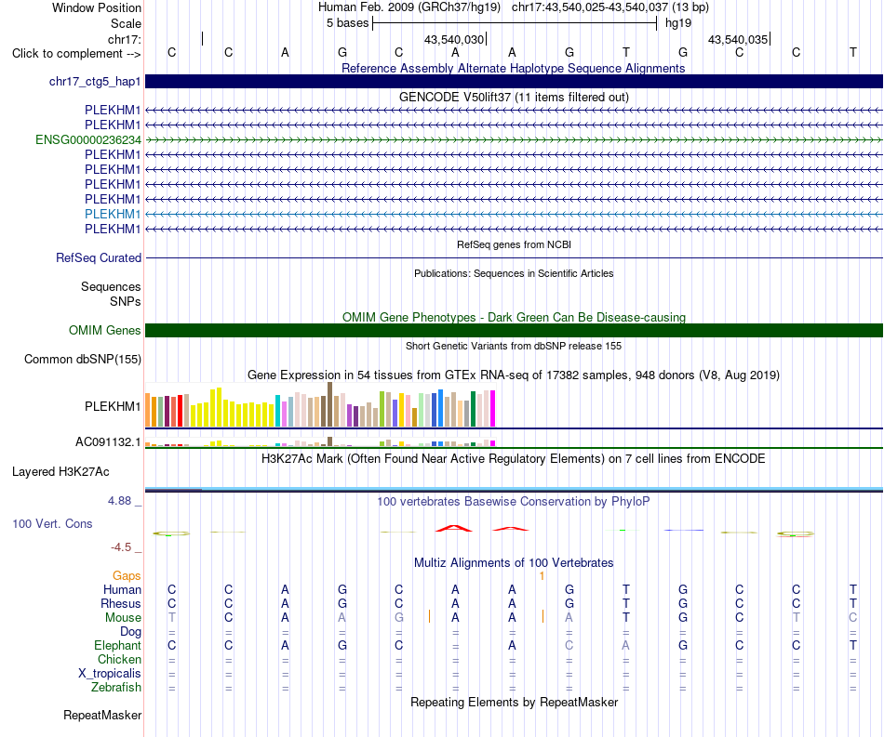Click the 'GENCODE V50lift37 (11 items filtered out)' title

(x=514, y=97)
